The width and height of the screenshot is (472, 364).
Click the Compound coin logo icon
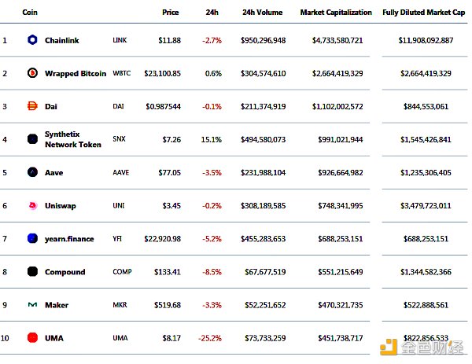(x=32, y=272)
